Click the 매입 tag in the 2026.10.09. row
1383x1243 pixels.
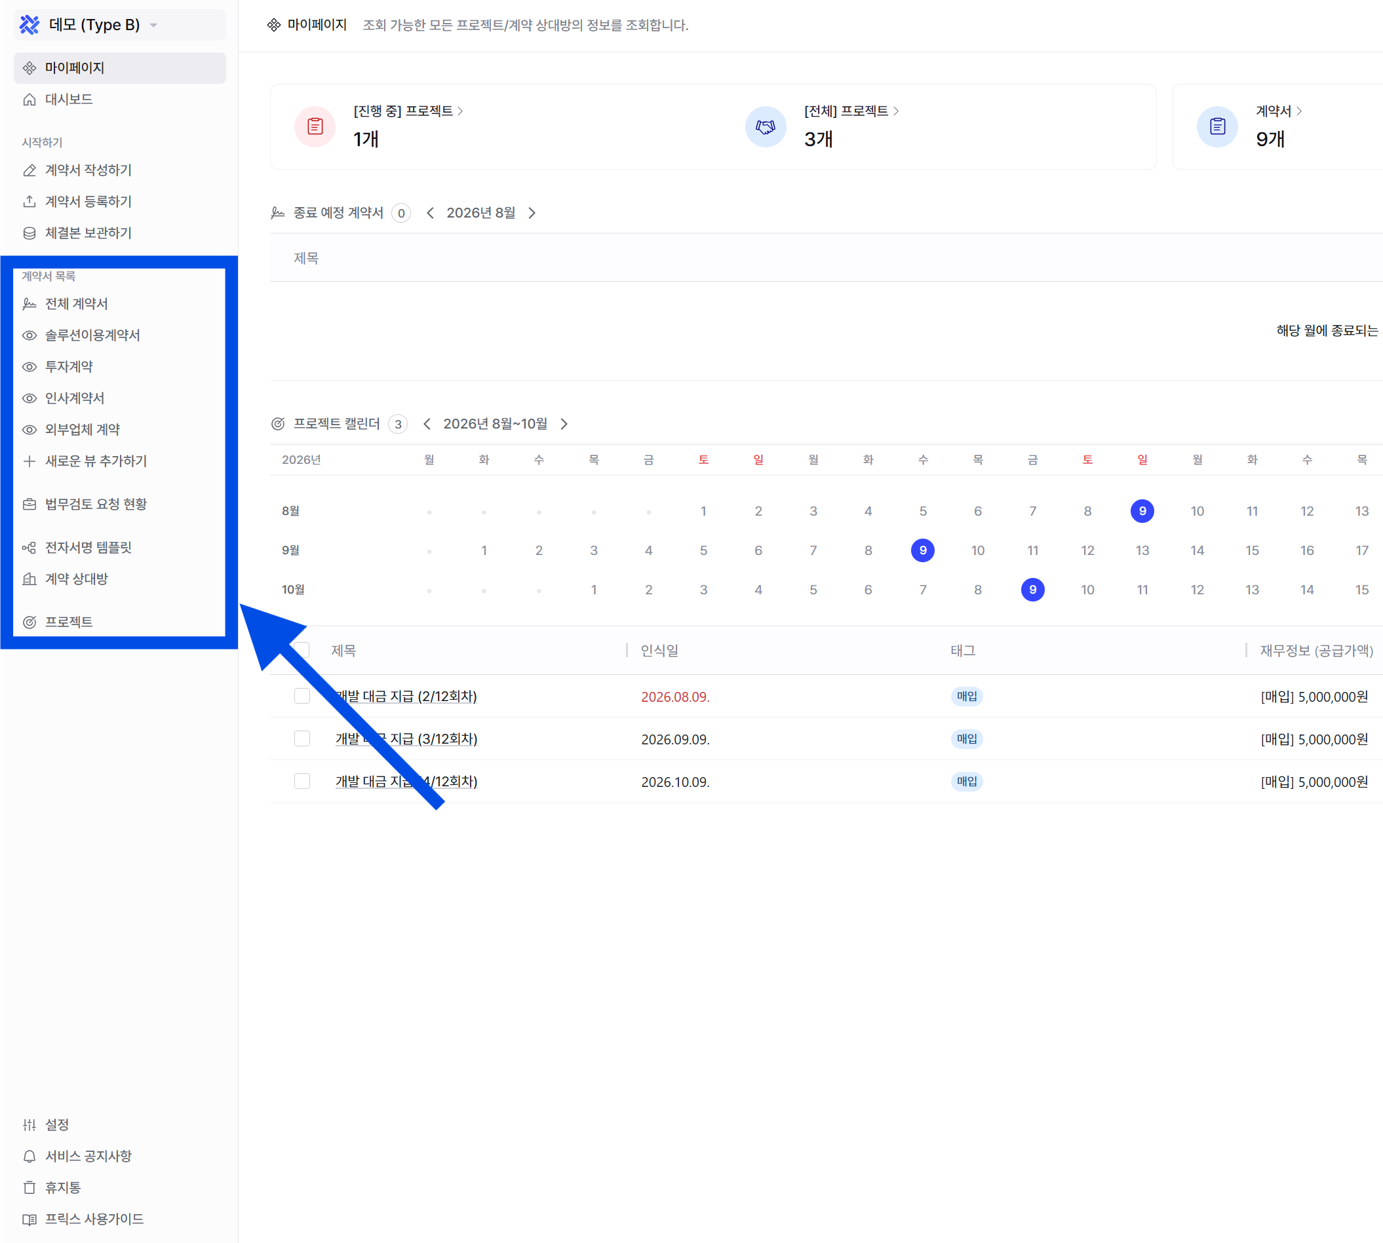pyautogui.click(x=967, y=781)
